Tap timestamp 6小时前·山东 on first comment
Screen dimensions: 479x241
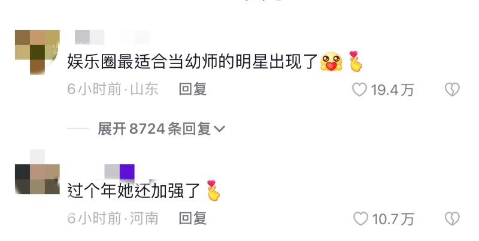pyautogui.click(x=113, y=89)
